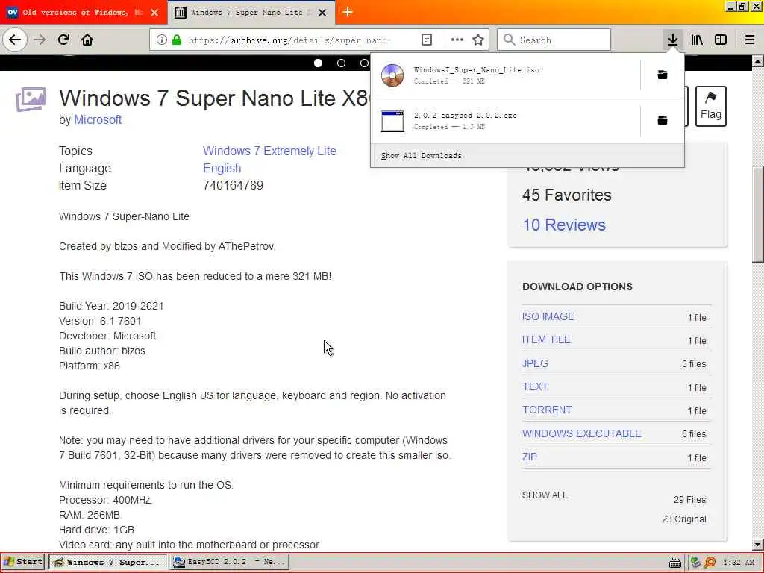Toggle reader view in address bar
Viewport: 764px width, 573px height.
coord(426,40)
